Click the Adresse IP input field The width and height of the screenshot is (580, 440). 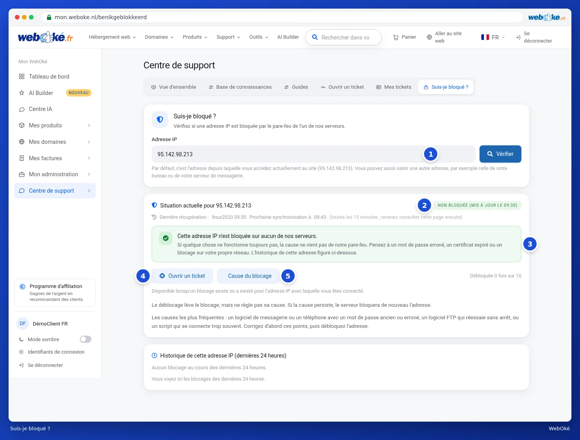click(313, 154)
